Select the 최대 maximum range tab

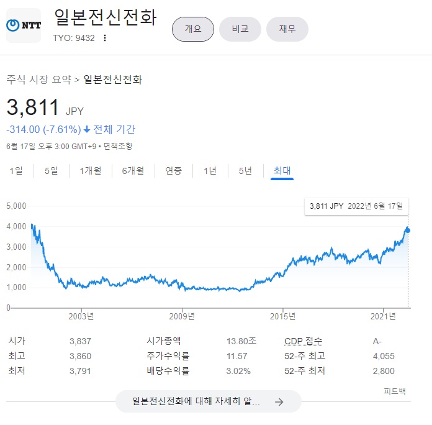(282, 171)
